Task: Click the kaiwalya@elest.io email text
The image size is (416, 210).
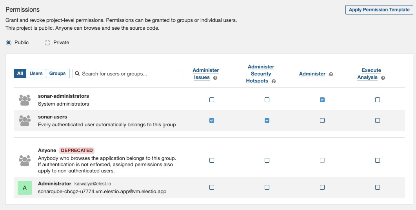Action: click(93, 184)
